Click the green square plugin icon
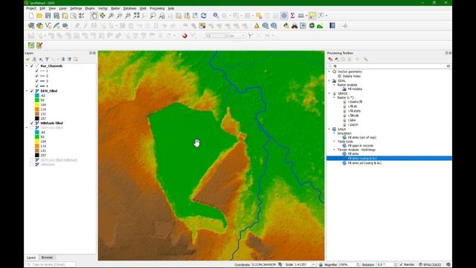This screenshot has width=476, height=268. pyautogui.click(x=31, y=45)
